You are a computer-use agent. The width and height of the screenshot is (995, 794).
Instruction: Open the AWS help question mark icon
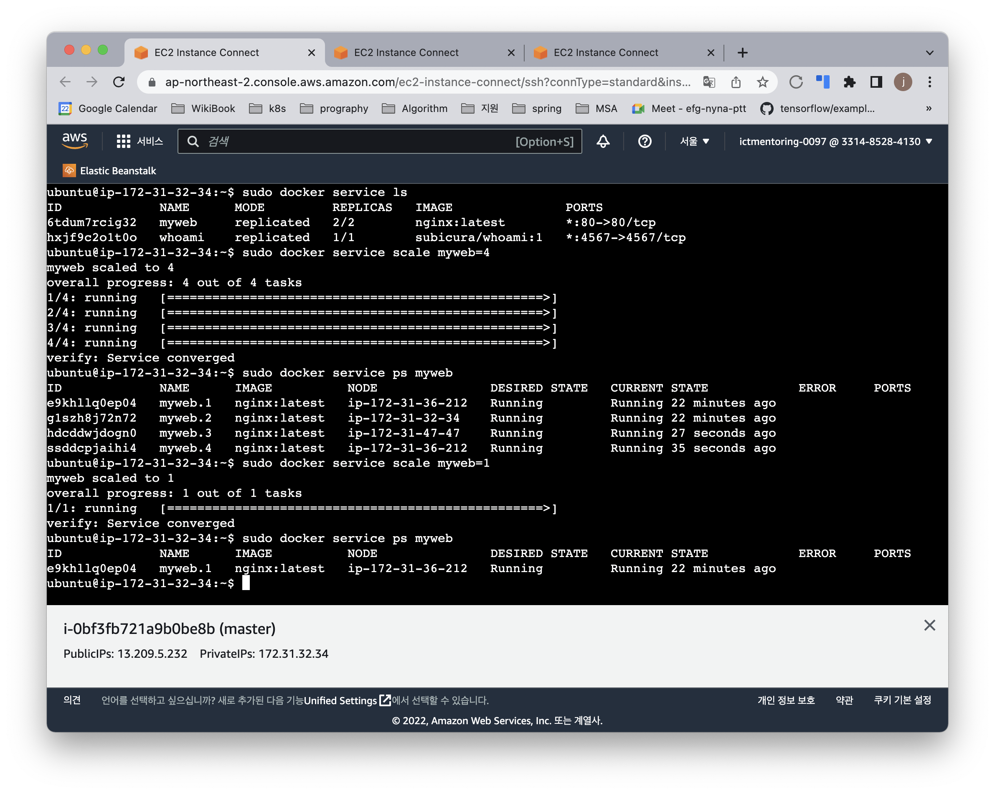pos(644,141)
